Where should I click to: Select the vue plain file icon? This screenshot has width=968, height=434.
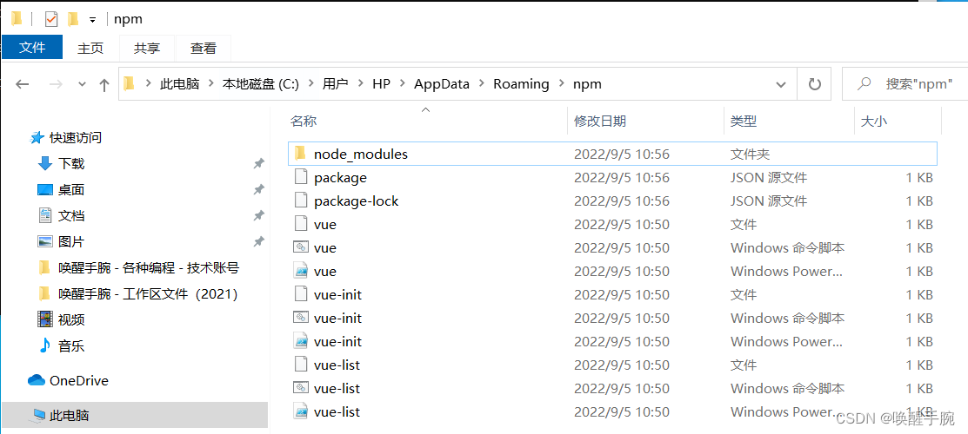[x=301, y=224]
